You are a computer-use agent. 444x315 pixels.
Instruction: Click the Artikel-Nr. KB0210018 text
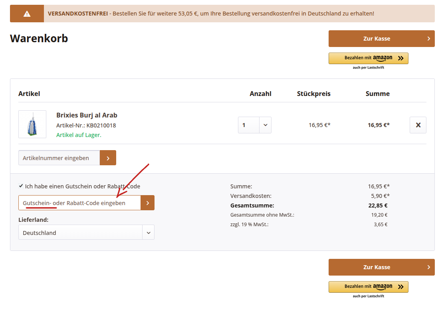click(86, 125)
